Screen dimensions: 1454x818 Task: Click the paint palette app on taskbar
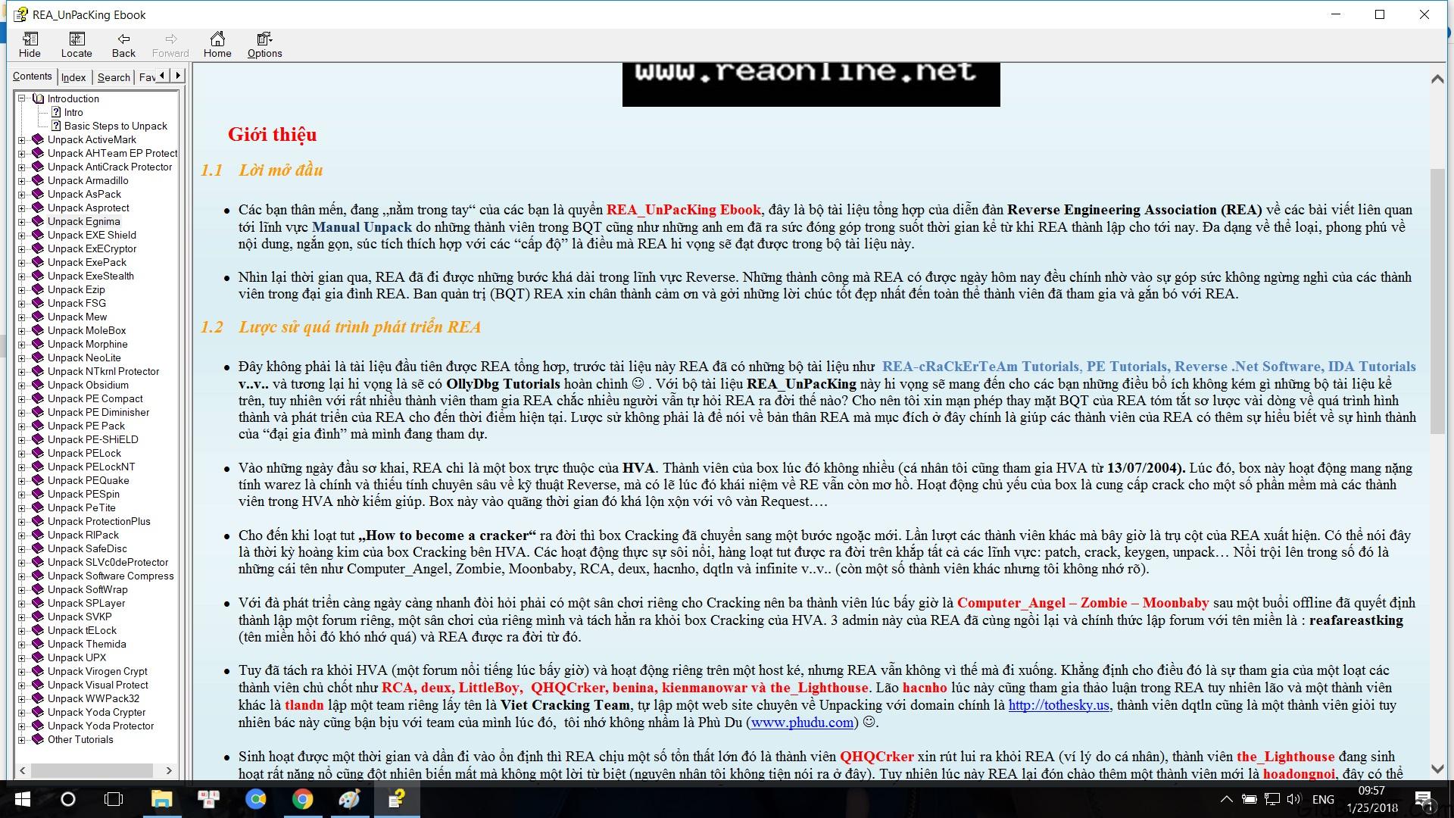(x=349, y=799)
